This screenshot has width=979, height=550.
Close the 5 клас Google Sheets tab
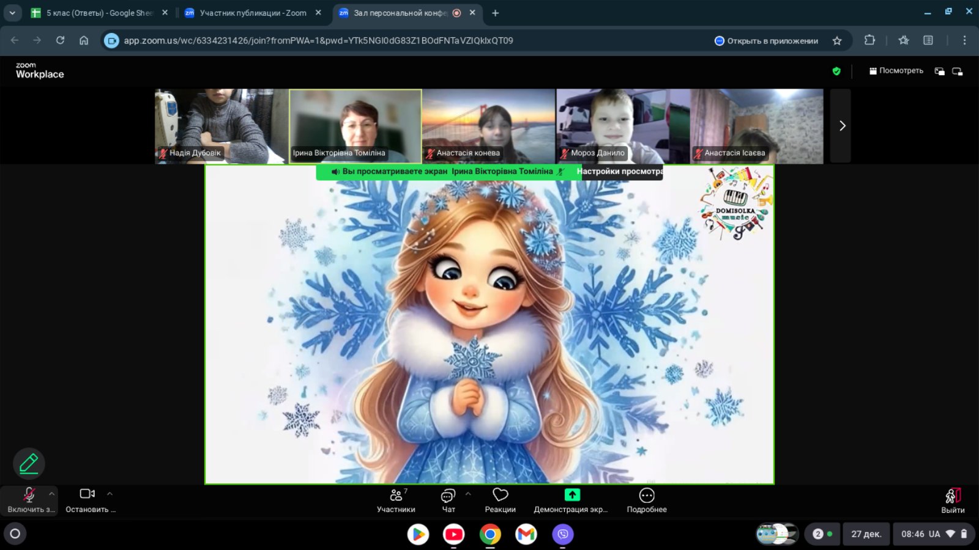click(x=165, y=12)
